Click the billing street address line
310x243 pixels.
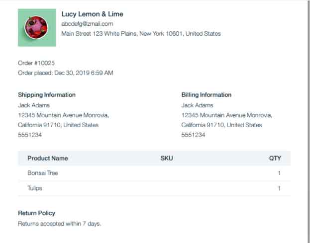pos(227,115)
